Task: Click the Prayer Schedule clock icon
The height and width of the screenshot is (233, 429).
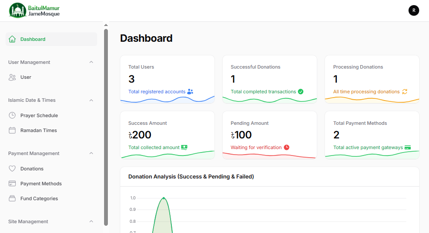Action: (12, 115)
